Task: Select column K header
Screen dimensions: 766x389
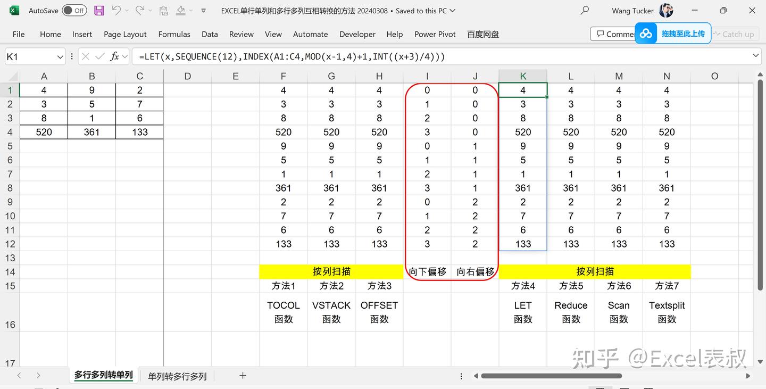Action: coord(523,76)
